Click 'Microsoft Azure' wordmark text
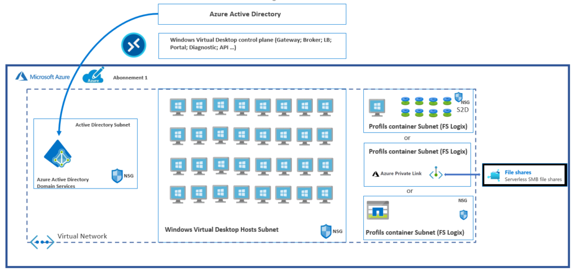The image size is (575, 271). pos(50,77)
